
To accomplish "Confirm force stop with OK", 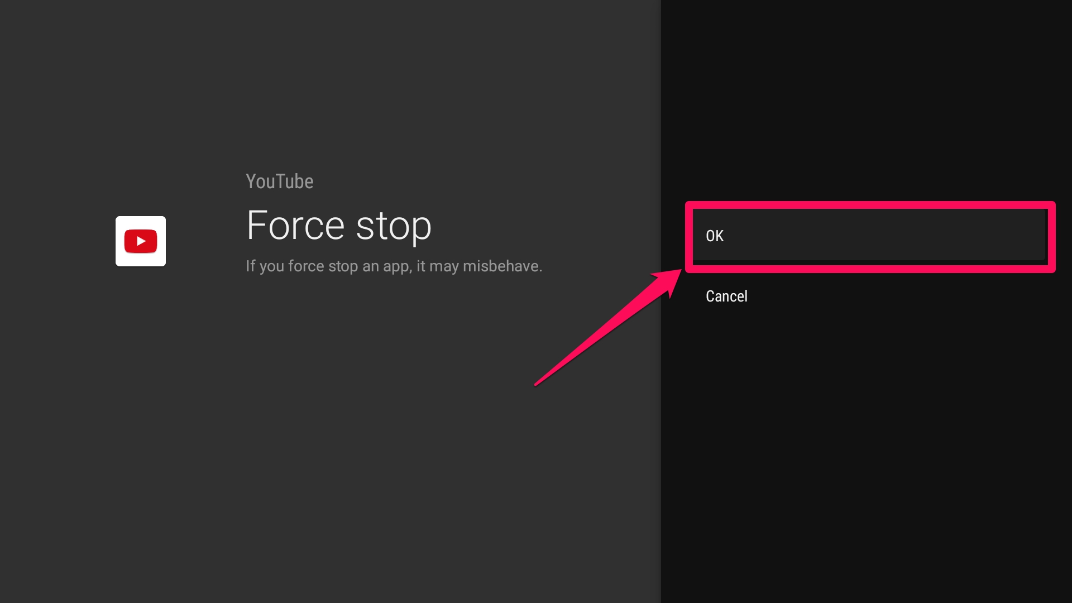I will click(869, 236).
